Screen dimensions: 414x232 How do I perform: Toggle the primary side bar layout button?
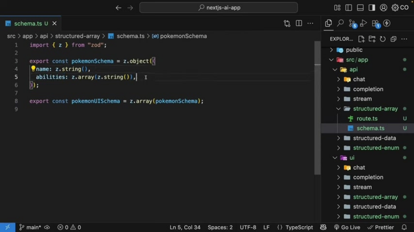(x=348, y=8)
